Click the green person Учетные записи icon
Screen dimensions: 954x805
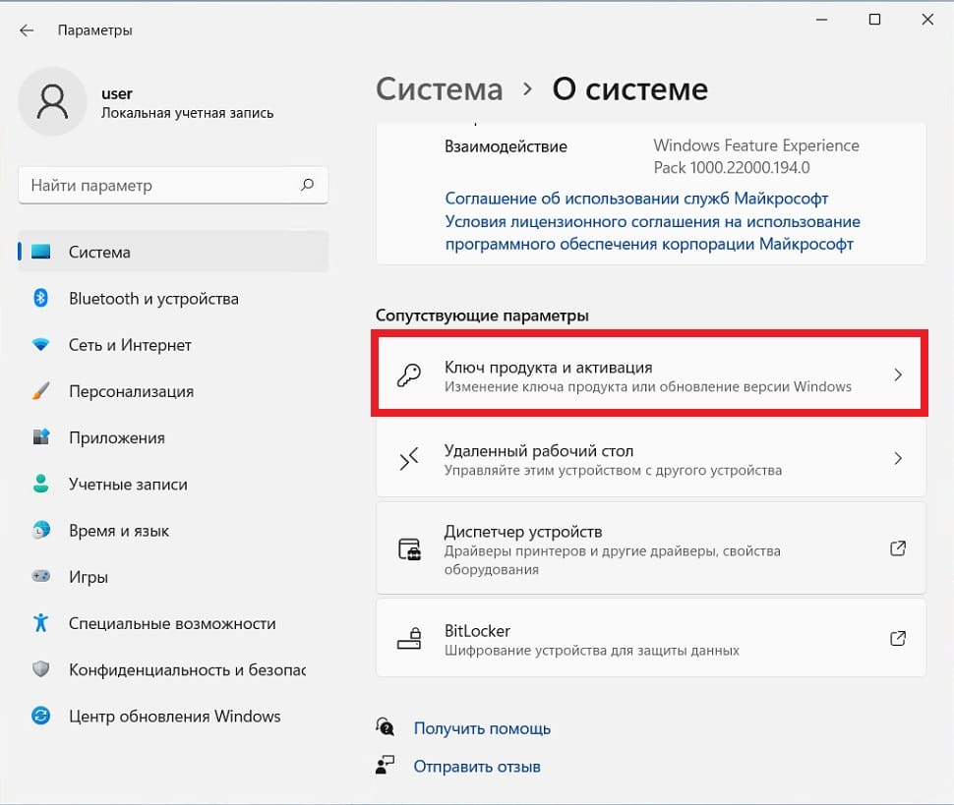40,484
